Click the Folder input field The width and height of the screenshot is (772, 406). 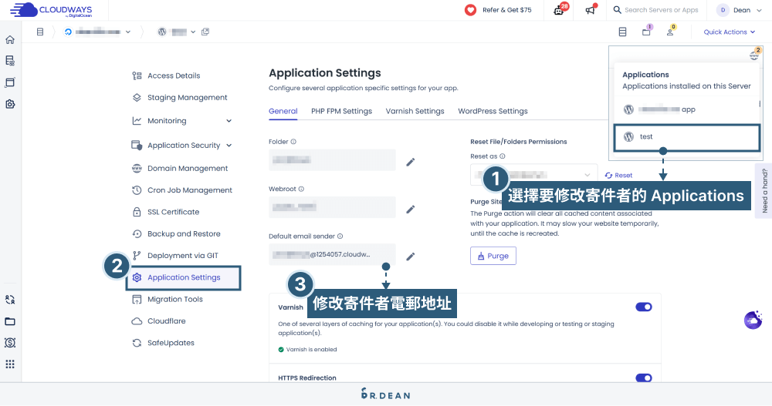coord(332,159)
